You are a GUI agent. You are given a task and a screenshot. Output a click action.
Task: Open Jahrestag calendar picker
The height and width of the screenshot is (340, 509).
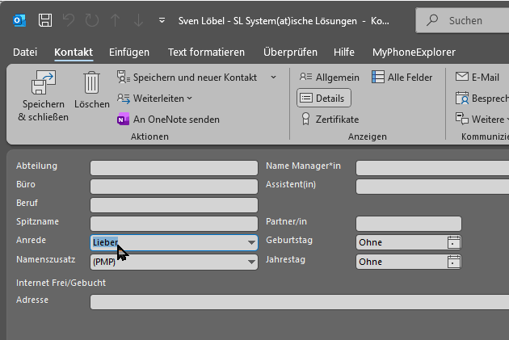454,262
